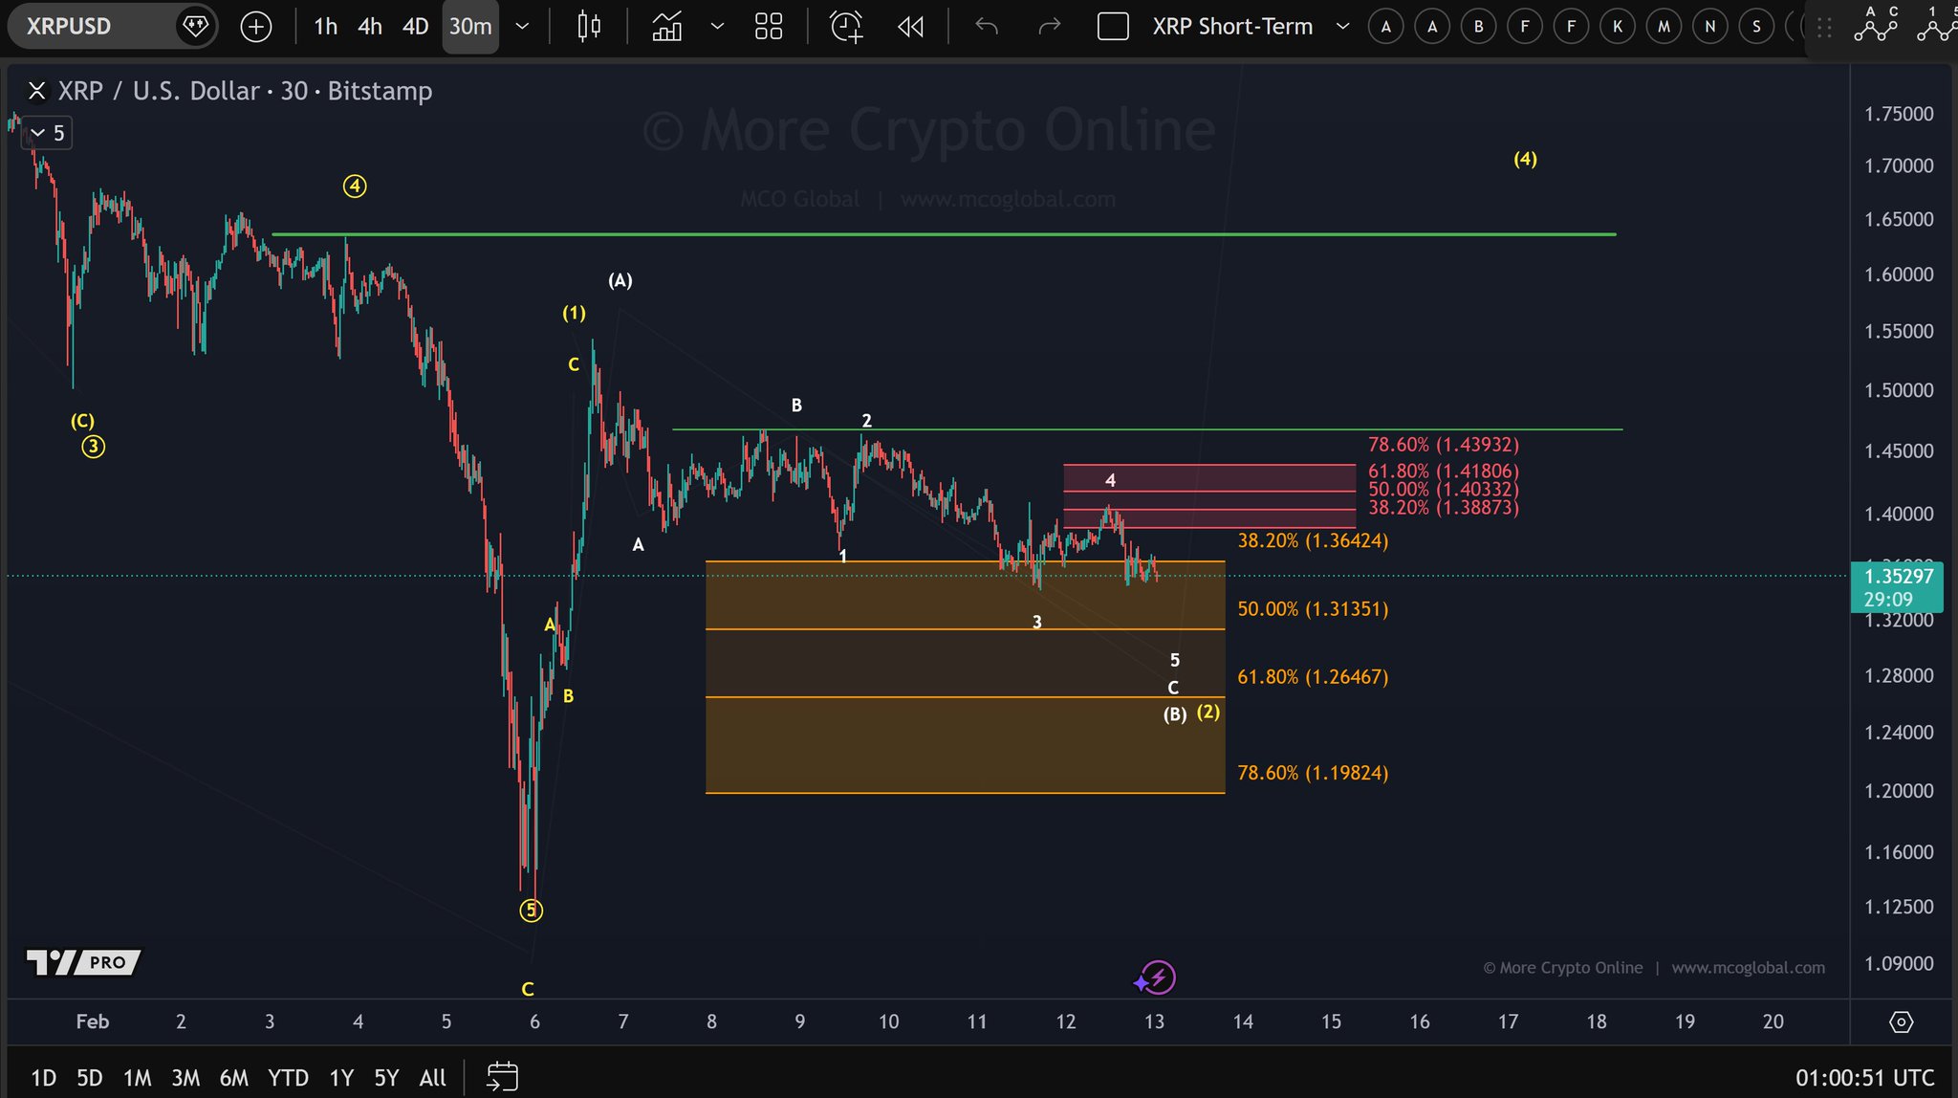1958x1098 pixels.
Task: Expand the XRP Short-Term layout dropdown
Action: [1342, 27]
